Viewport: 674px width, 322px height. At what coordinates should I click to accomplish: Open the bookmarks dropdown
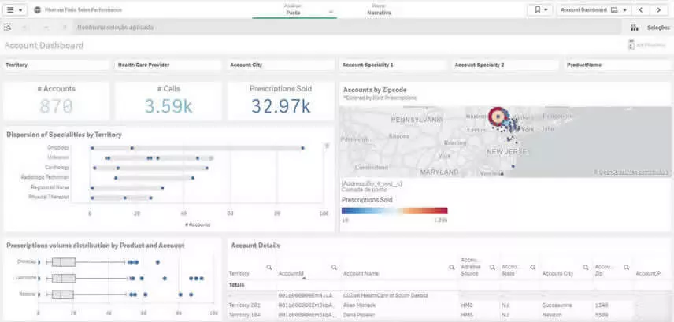541,10
